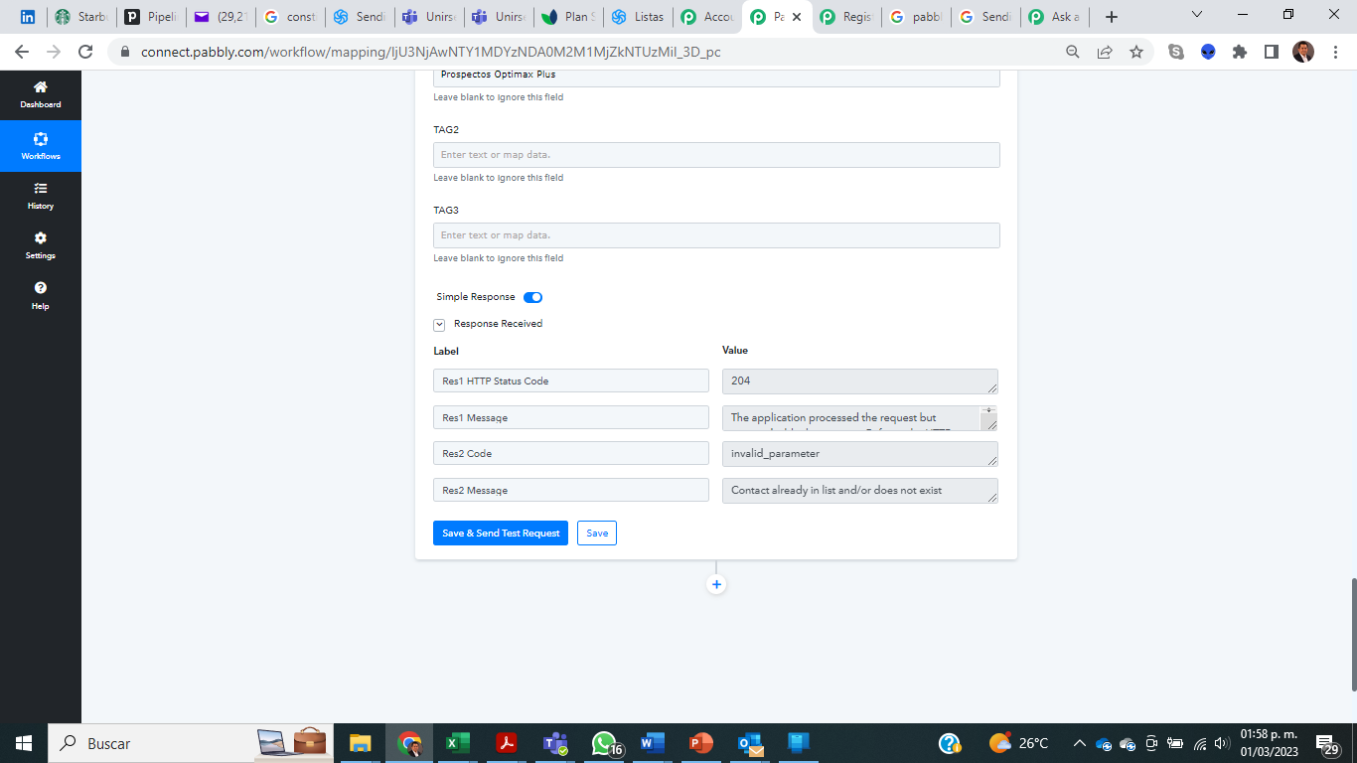This screenshot has height=763, width=1357.
Task: Click Save & Send Test Request
Action: (x=501, y=534)
